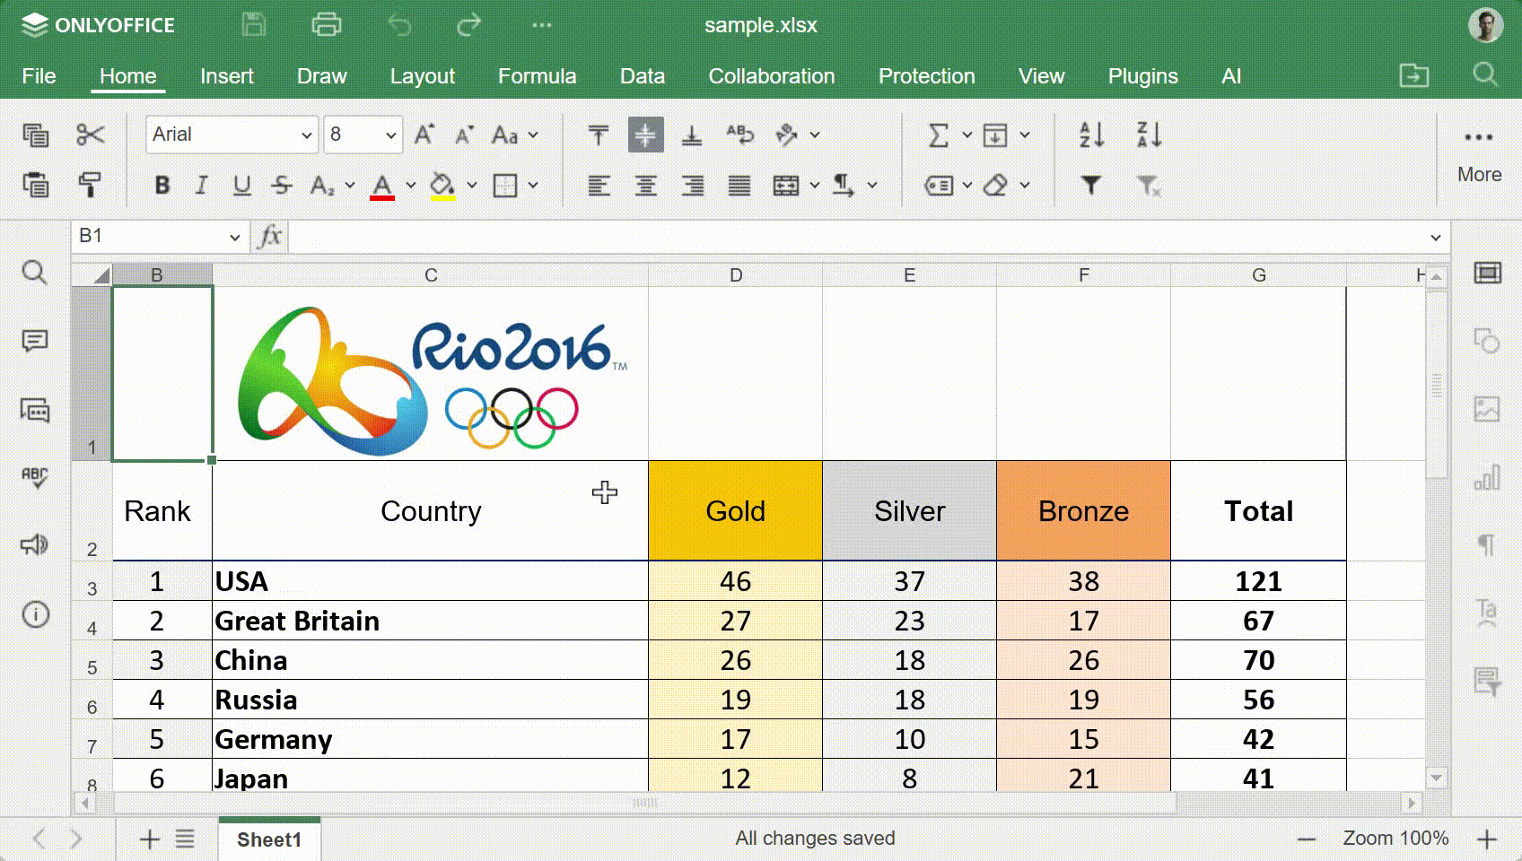Open spell checking panel

34,477
